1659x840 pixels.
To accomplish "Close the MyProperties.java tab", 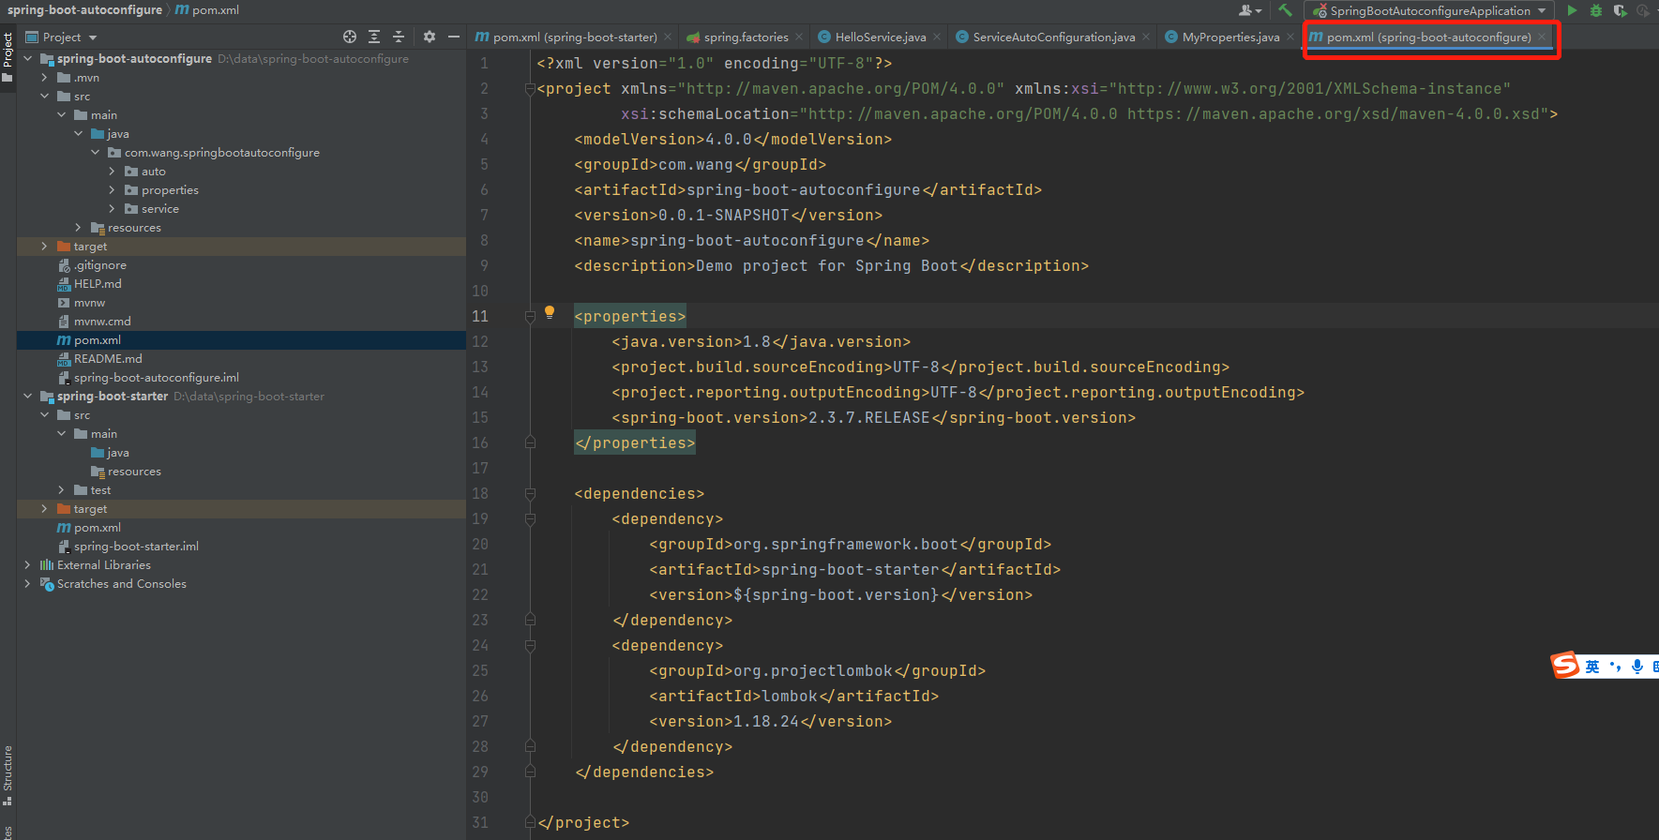I will click(x=1290, y=37).
